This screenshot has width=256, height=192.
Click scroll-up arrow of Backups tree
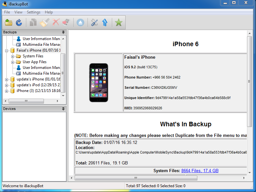pos(63,39)
